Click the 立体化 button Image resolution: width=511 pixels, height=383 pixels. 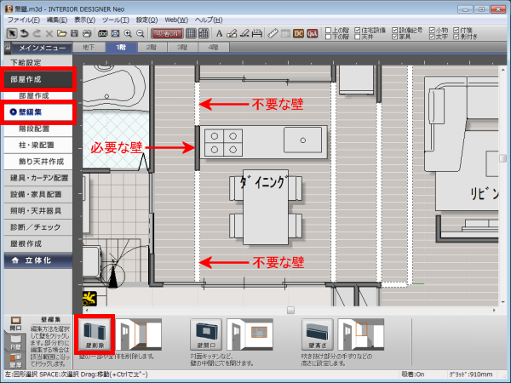tap(38, 260)
